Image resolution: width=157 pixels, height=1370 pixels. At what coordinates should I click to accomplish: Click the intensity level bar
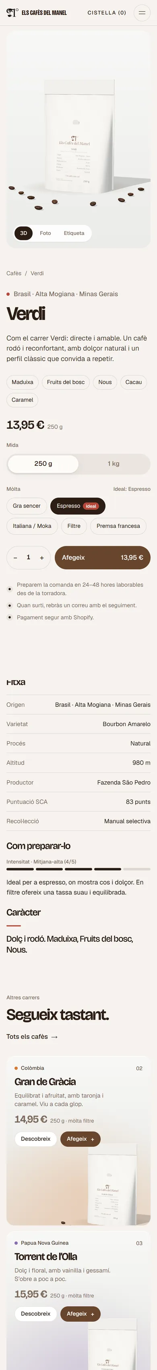pyautogui.click(x=78, y=869)
